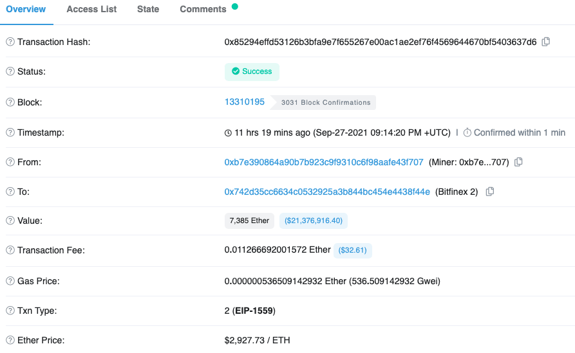Click help icon beside Timestamp
This screenshot has height=353, width=575.
point(10,132)
